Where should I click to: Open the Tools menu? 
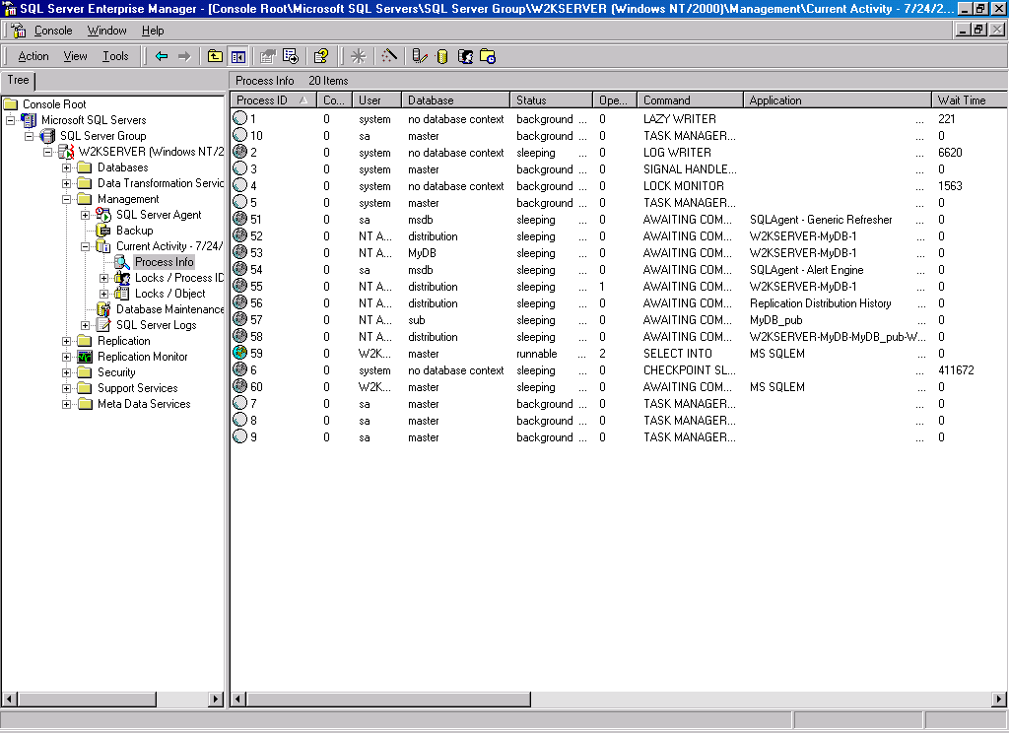point(115,56)
